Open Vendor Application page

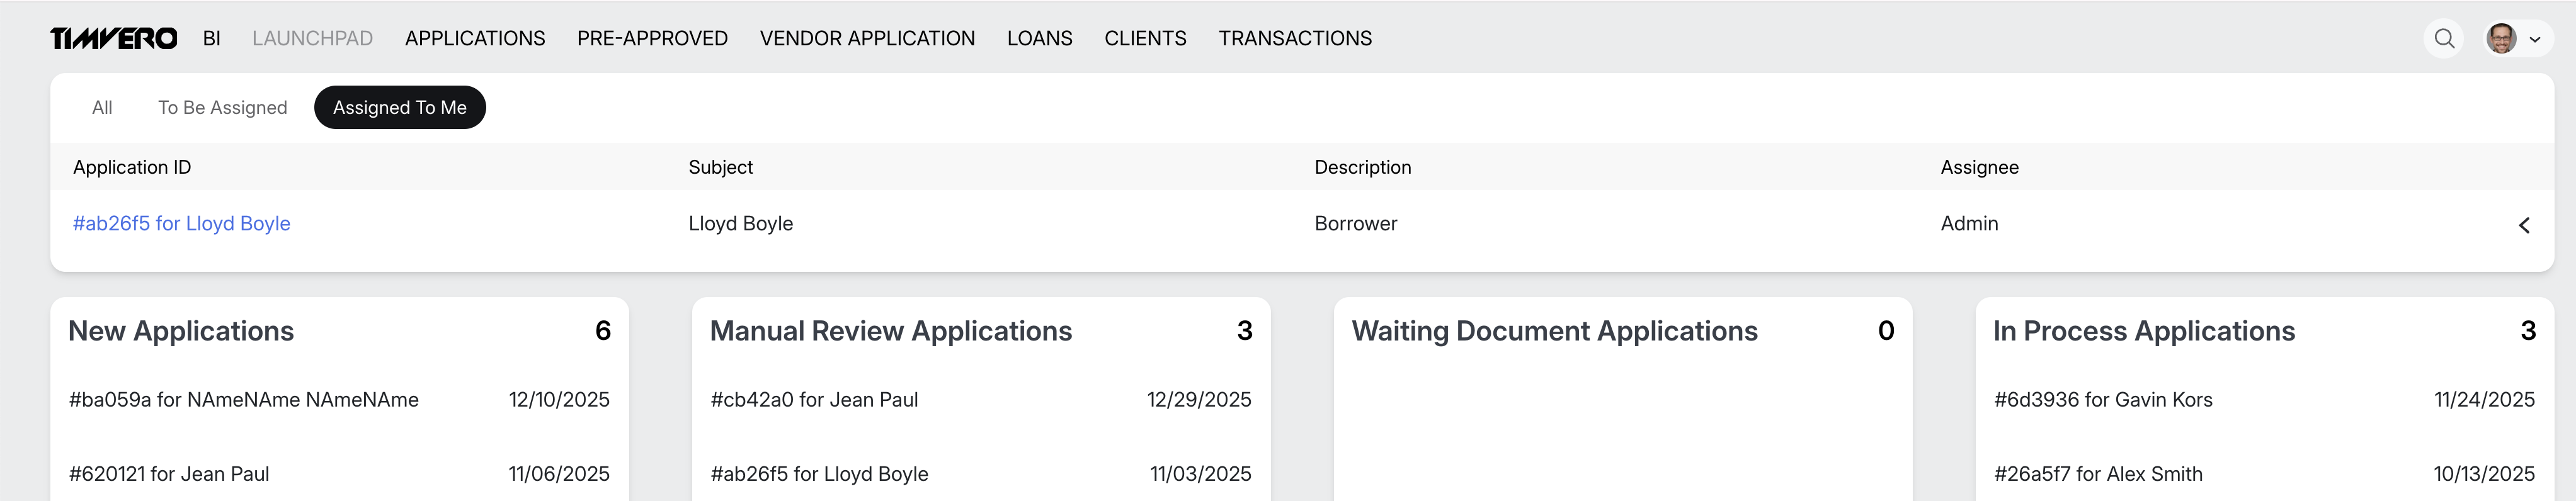click(x=867, y=38)
